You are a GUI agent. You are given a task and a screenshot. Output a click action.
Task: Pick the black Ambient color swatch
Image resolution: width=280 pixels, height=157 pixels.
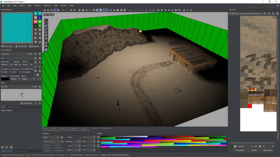(x=5, y=79)
